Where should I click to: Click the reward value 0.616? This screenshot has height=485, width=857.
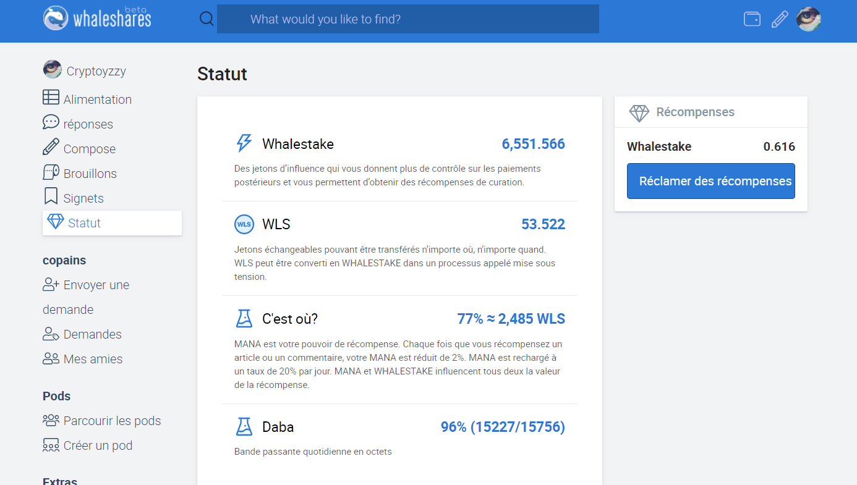779,146
